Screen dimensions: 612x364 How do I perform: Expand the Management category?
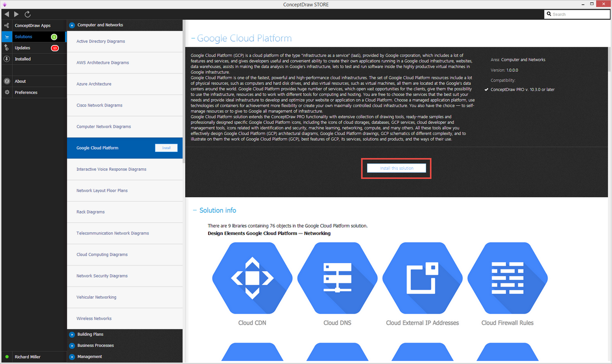[72, 357]
